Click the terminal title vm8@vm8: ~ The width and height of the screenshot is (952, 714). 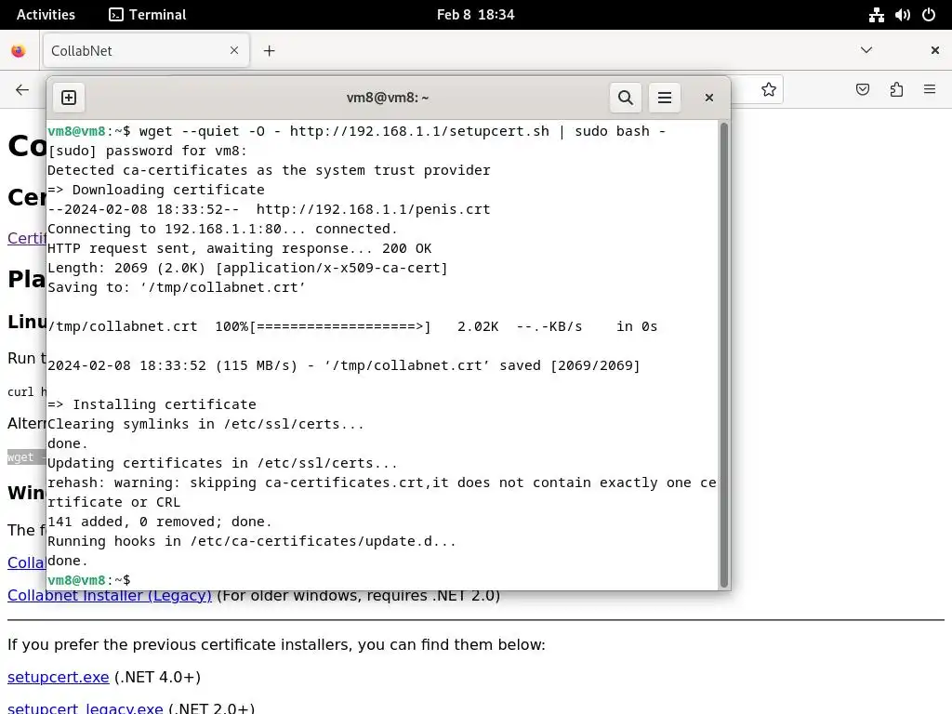pyautogui.click(x=388, y=98)
